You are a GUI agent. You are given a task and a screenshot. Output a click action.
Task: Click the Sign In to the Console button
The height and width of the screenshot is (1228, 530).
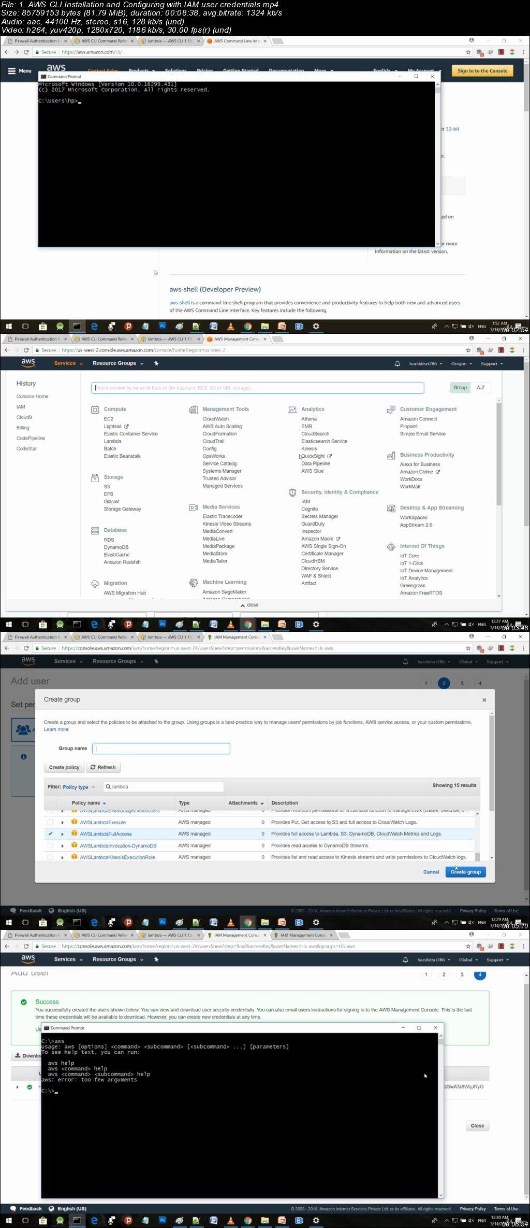click(482, 71)
